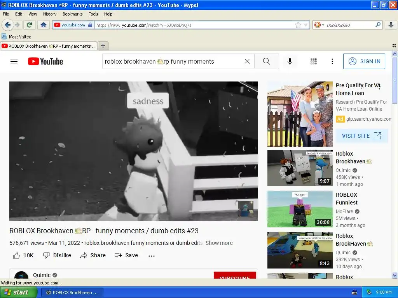Open the View menu
This screenshot has width=398, height=298.
click(x=33, y=14)
